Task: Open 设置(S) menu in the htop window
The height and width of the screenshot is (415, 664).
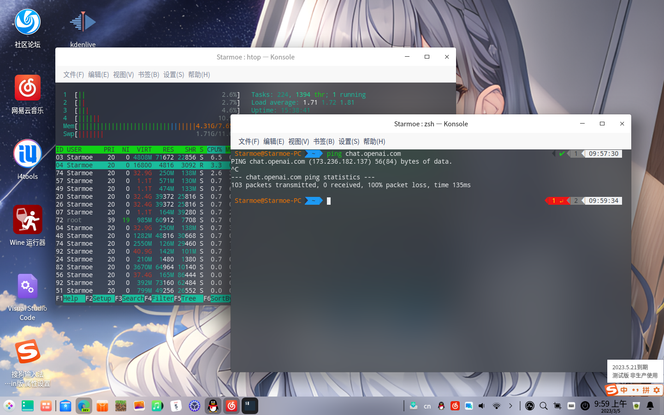Action: 173,75
